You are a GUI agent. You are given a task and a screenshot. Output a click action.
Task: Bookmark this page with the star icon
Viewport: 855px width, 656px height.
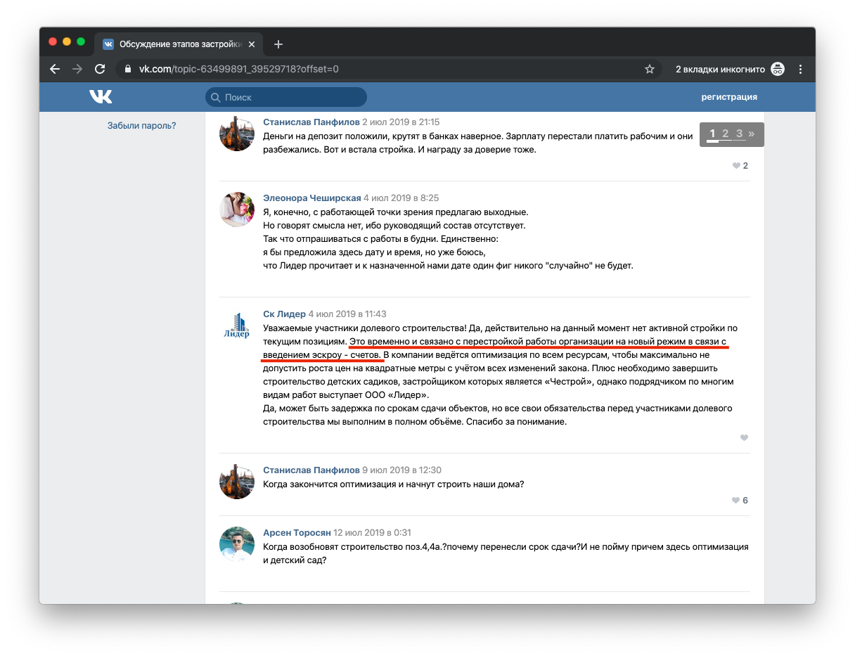[650, 69]
